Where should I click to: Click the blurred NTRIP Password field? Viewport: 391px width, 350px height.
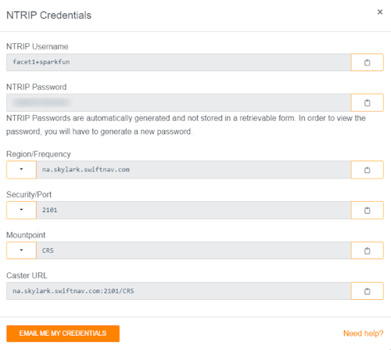[179, 103]
